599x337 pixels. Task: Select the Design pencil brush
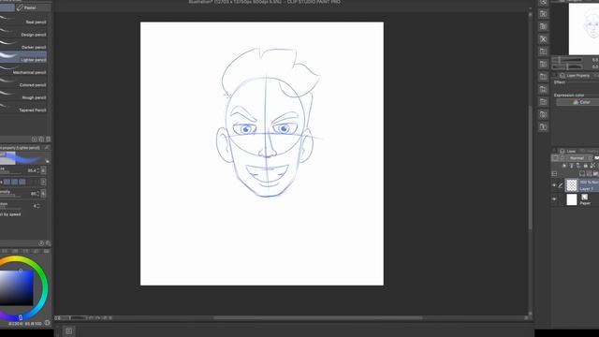[23, 35]
